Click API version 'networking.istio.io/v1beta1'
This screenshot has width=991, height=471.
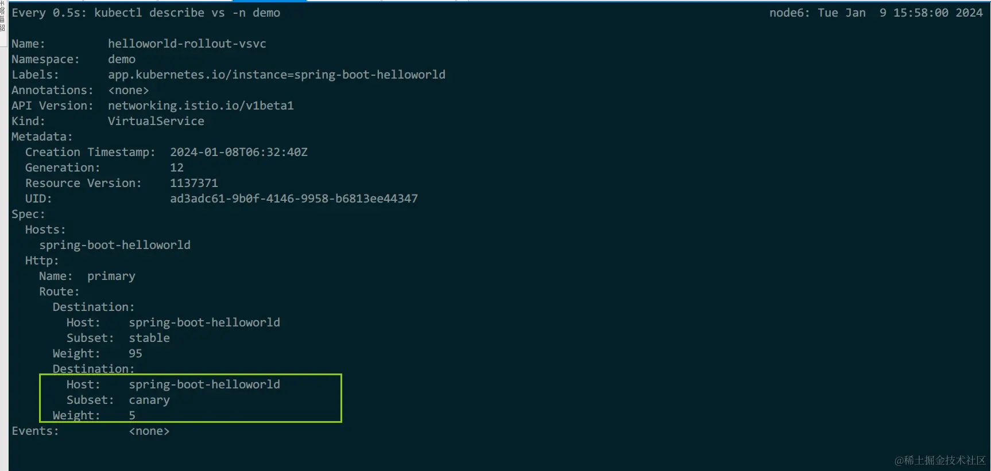201,106
